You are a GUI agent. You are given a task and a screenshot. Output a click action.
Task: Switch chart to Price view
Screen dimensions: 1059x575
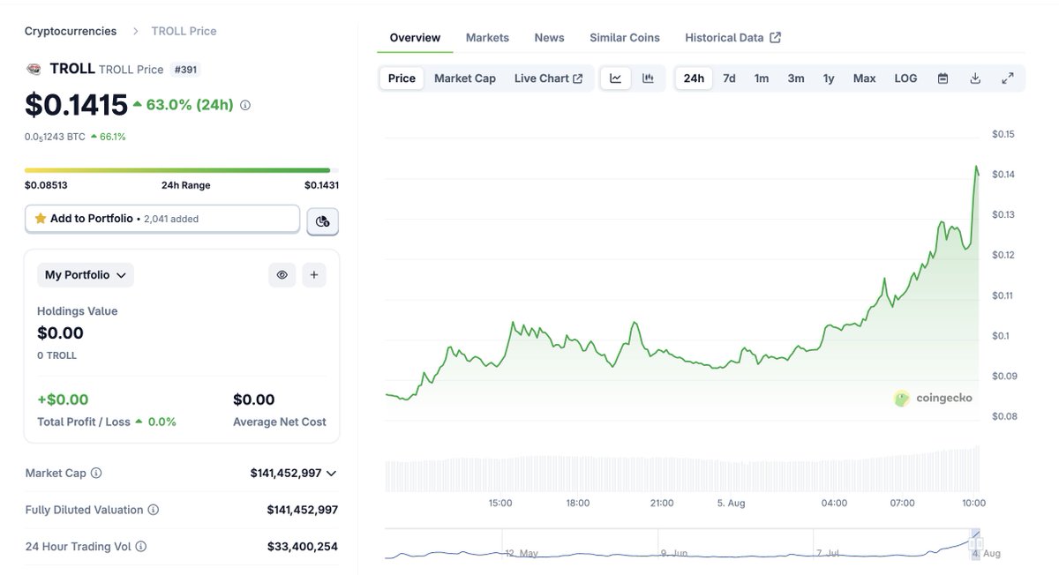pos(402,78)
